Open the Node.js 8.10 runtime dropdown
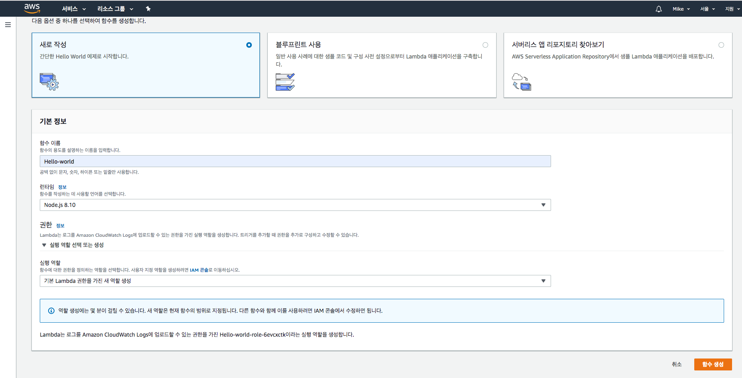 (295, 205)
